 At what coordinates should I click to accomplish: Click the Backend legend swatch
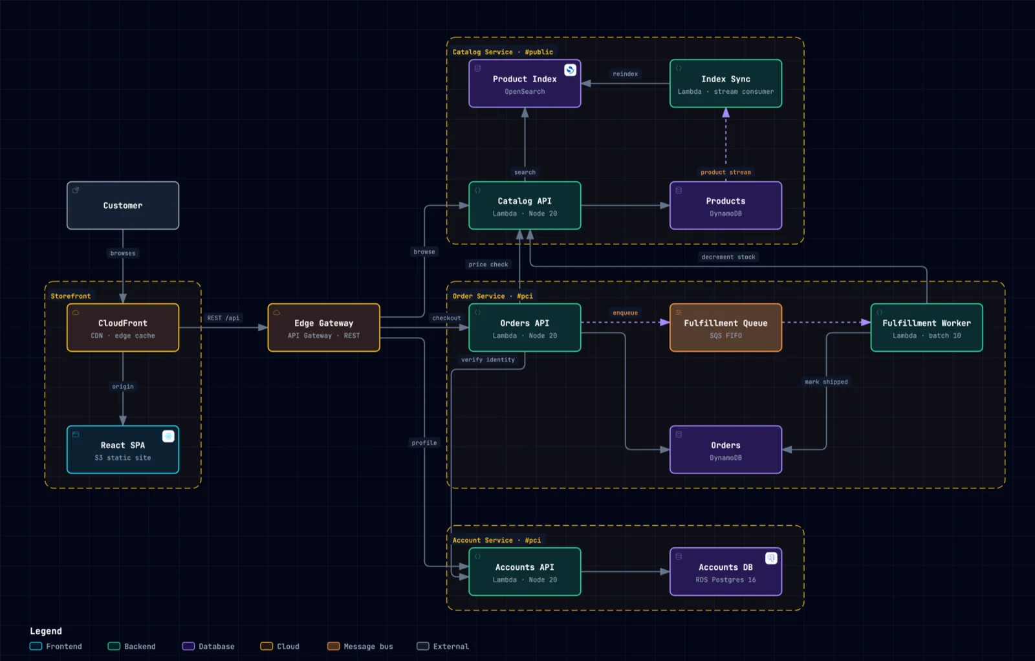114,646
